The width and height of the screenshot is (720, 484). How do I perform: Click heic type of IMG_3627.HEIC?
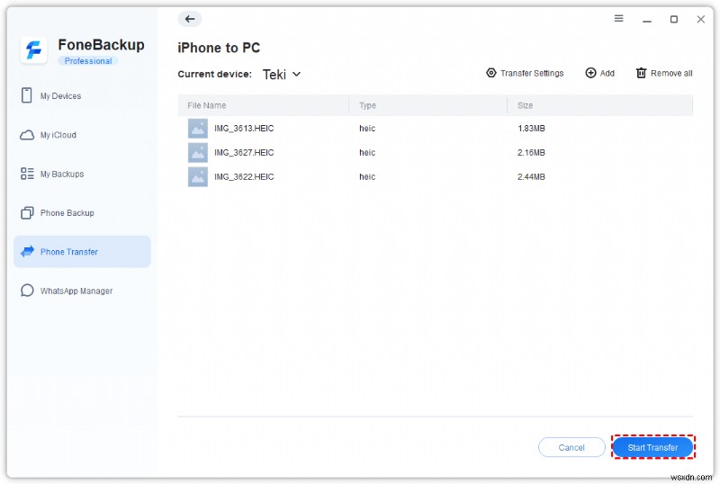(367, 152)
